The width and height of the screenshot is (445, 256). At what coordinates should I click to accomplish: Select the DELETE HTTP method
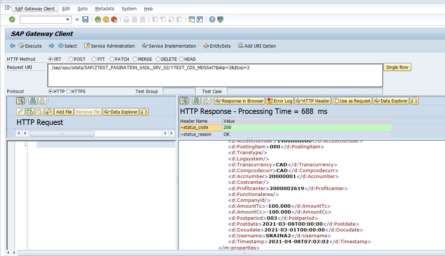point(158,59)
